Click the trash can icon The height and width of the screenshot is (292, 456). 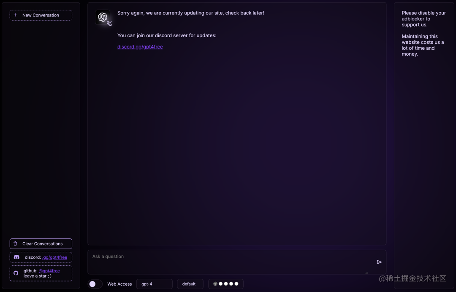pyautogui.click(x=16, y=243)
